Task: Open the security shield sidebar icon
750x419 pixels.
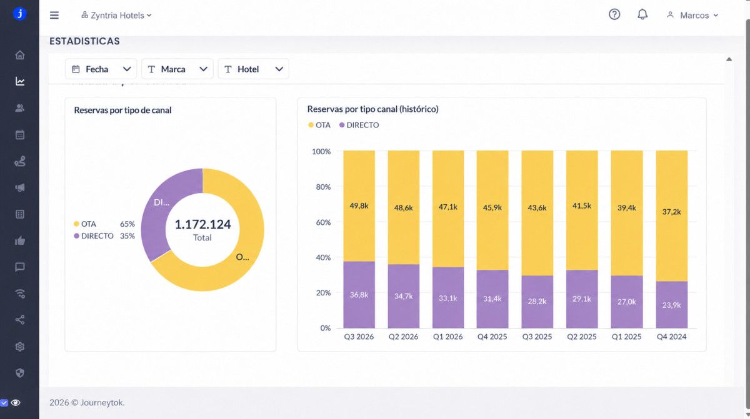Action: [20, 373]
